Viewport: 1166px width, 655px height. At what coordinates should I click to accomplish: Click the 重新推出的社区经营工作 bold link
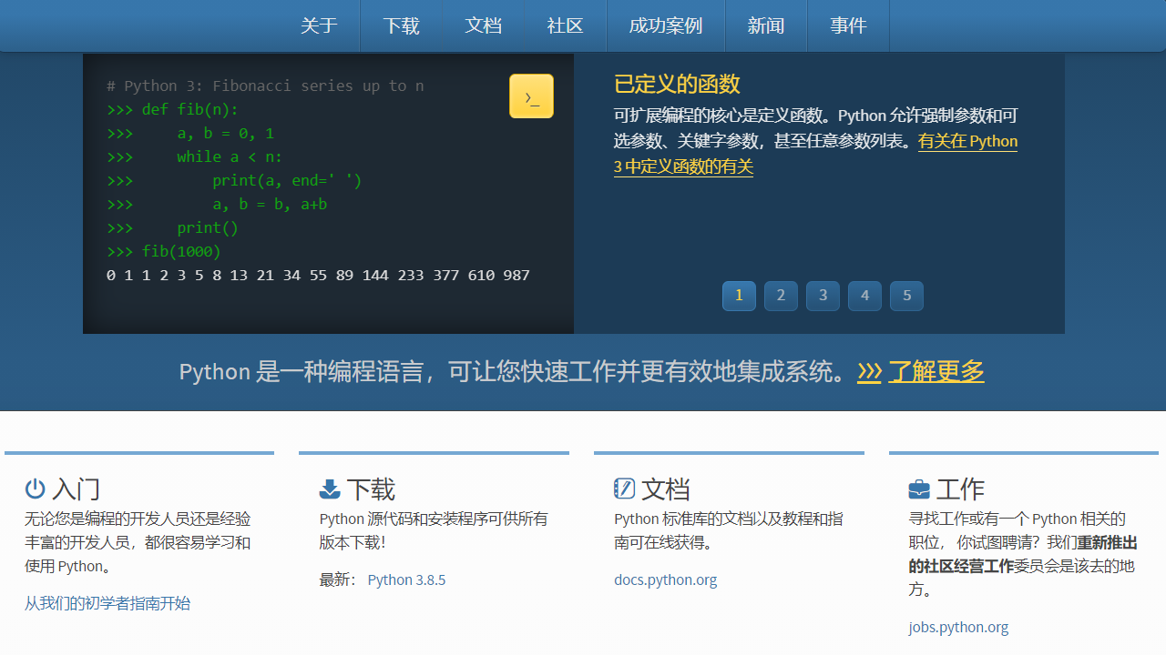(1023, 554)
